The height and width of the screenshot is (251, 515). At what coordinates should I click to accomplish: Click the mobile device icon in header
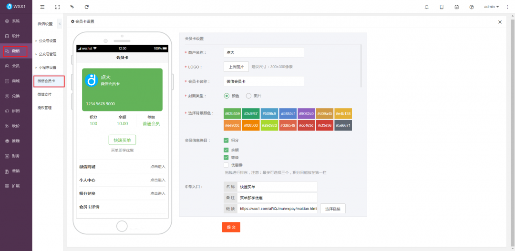click(442, 7)
